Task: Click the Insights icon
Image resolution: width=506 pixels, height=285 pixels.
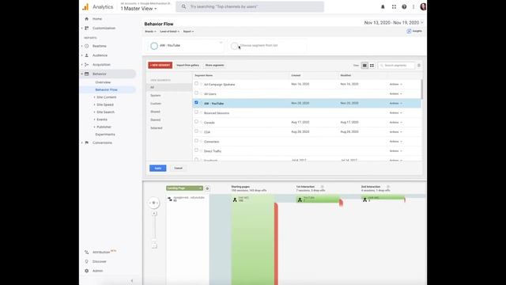Action: point(409,31)
